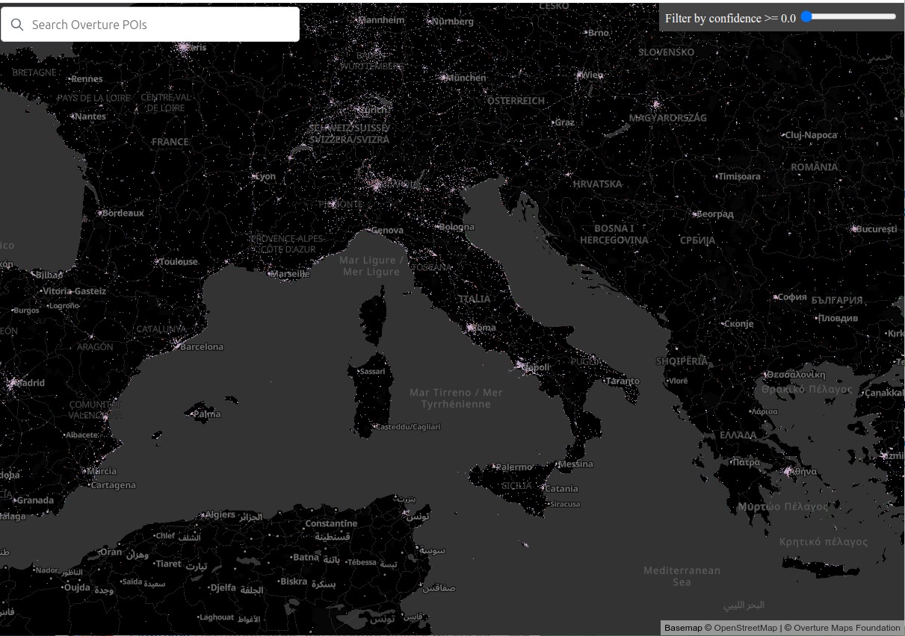Image resolution: width=905 pixels, height=636 pixels.
Task: Select the Cluj-Napoca map label
Action: (x=811, y=135)
